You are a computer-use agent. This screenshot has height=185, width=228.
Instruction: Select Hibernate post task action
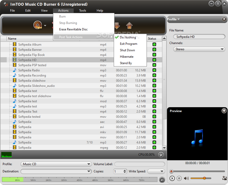click(130, 56)
